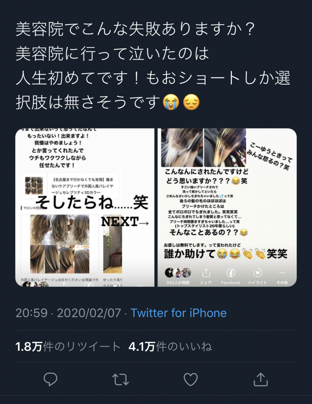
Task: Tap the NEXT→ text in the left image
Action: click(x=125, y=222)
